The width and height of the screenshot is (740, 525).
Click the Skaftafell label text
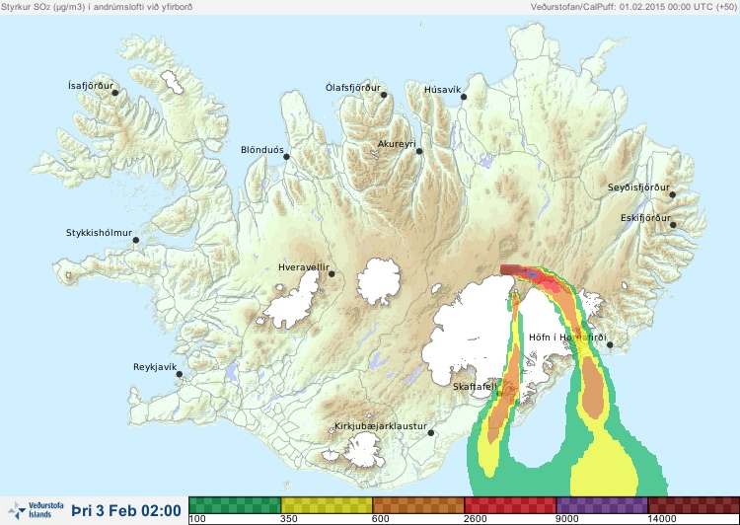475,387
